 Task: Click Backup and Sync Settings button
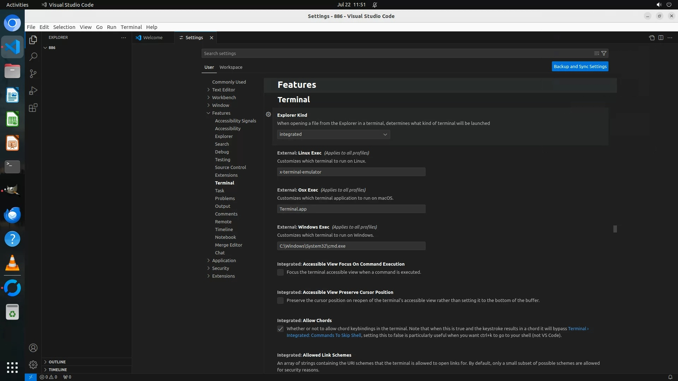580,66
